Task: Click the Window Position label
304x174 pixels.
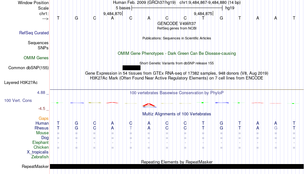Action: [x=33, y=3]
